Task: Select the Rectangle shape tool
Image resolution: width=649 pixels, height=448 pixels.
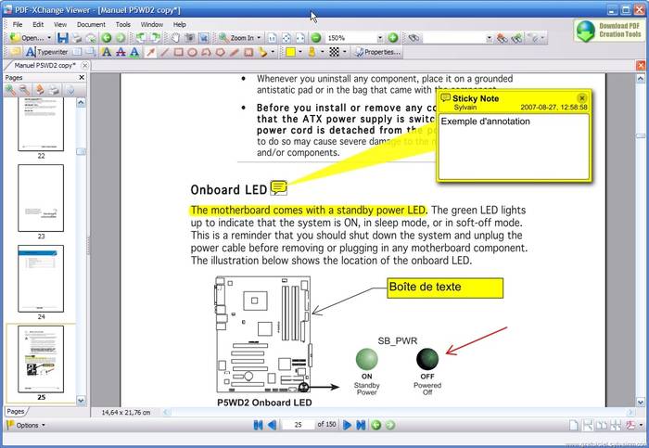Action: (x=179, y=52)
